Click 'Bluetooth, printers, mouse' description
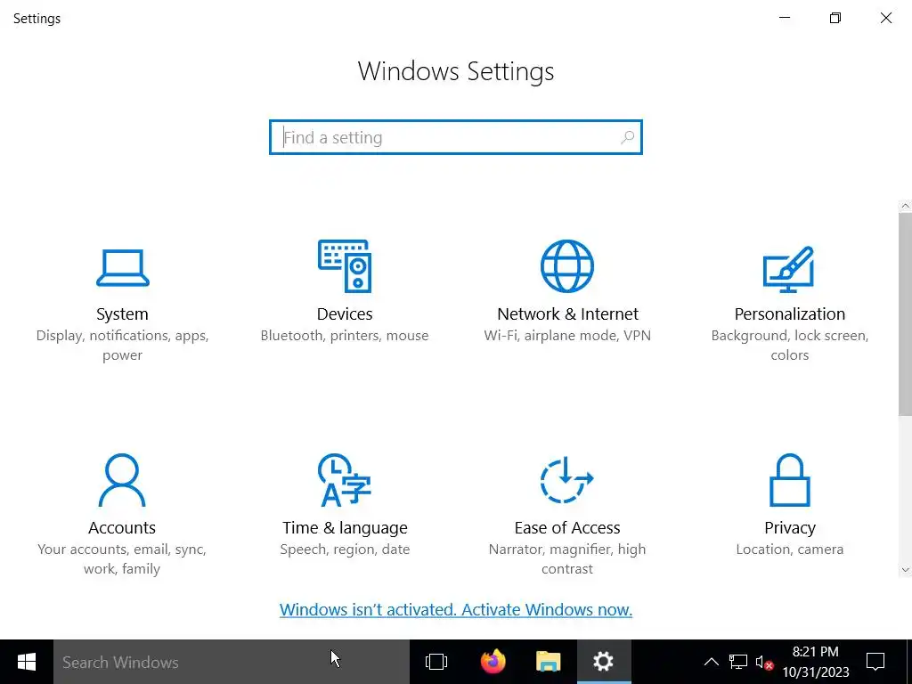This screenshot has width=912, height=684. pos(345,336)
